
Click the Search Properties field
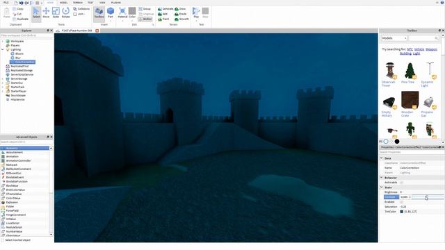click(x=412, y=152)
